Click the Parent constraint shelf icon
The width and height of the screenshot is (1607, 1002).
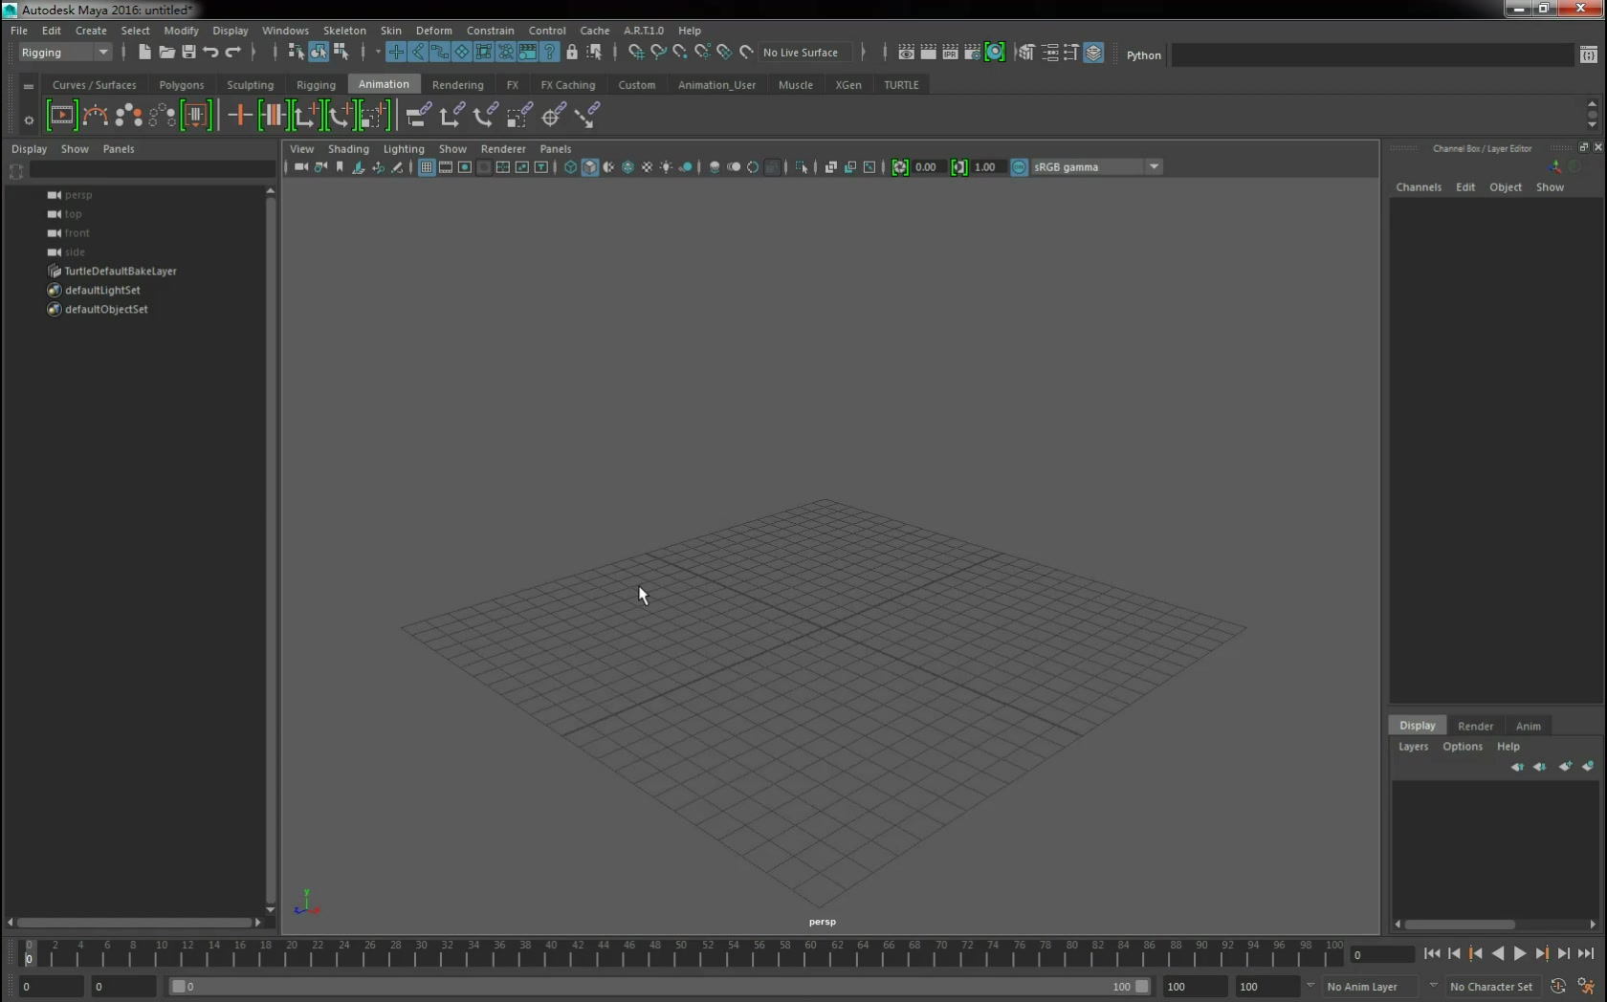tap(418, 116)
